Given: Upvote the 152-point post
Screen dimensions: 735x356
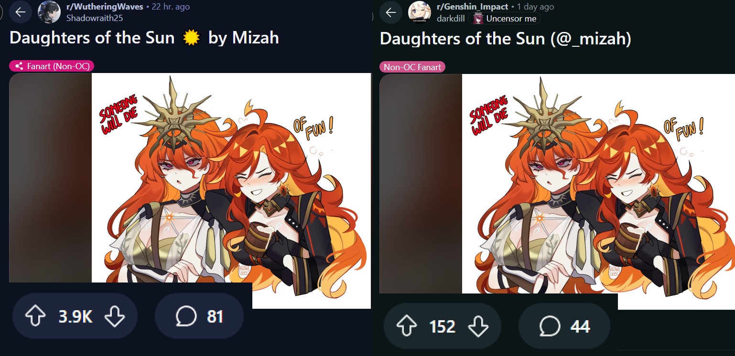Looking at the screenshot, I should 406,326.
